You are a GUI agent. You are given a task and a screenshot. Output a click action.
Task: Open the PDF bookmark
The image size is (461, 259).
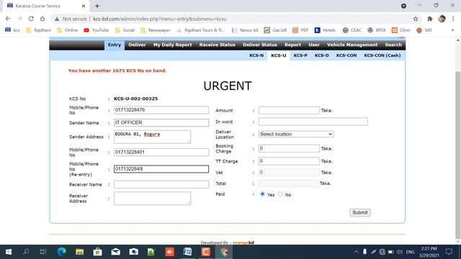[x=300, y=30]
